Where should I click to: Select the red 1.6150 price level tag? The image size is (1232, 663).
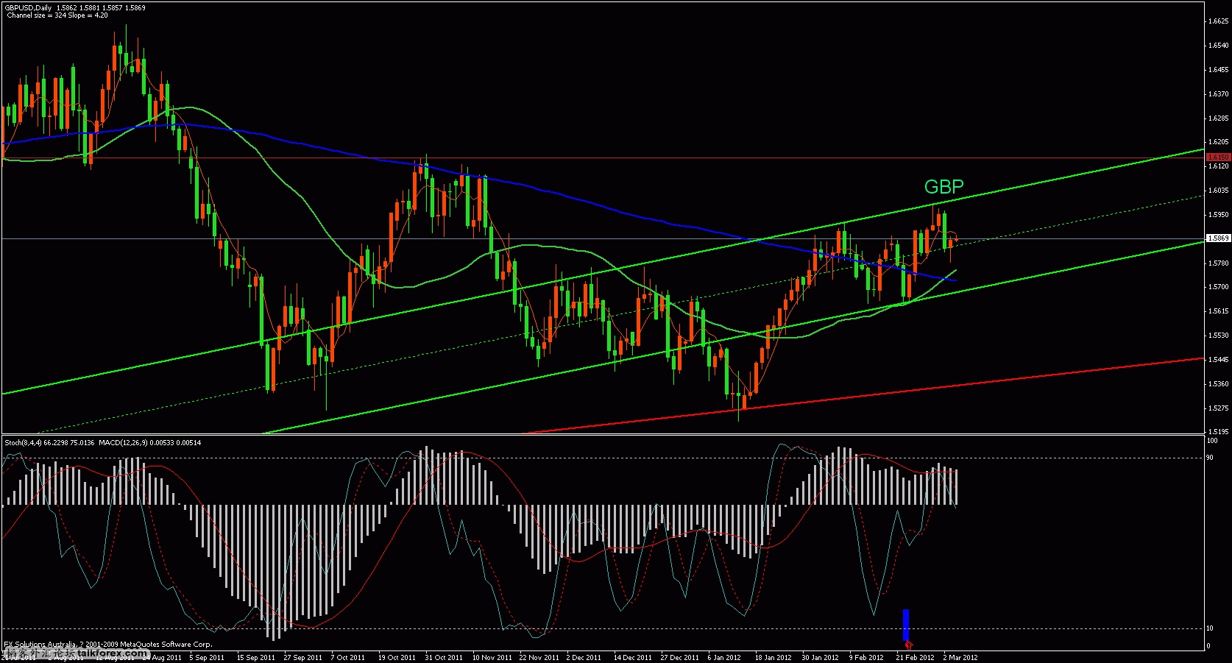[x=1218, y=157]
